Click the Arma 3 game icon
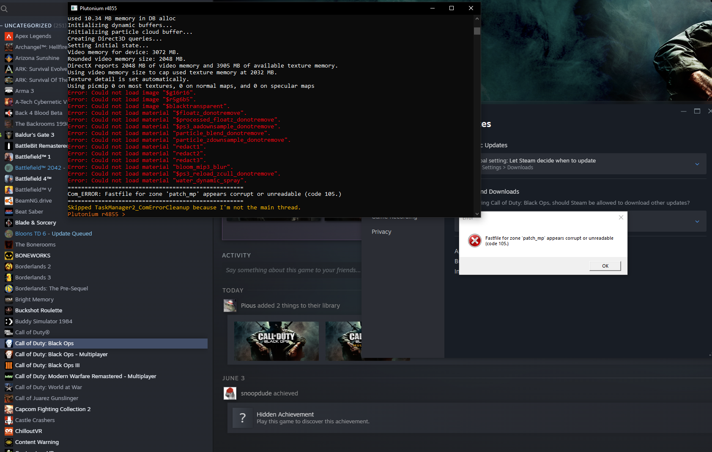712x452 pixels. pyautogui.click(x=9, y=91)
